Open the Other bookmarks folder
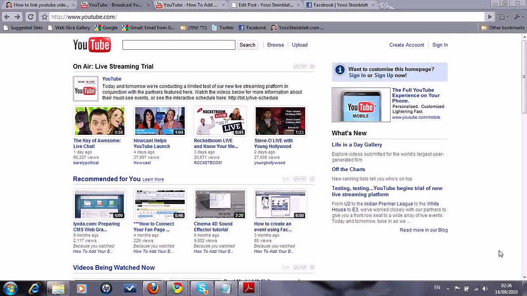Viewport: 527px width, 296px height. pyautogui.click(x=503, y=28)
